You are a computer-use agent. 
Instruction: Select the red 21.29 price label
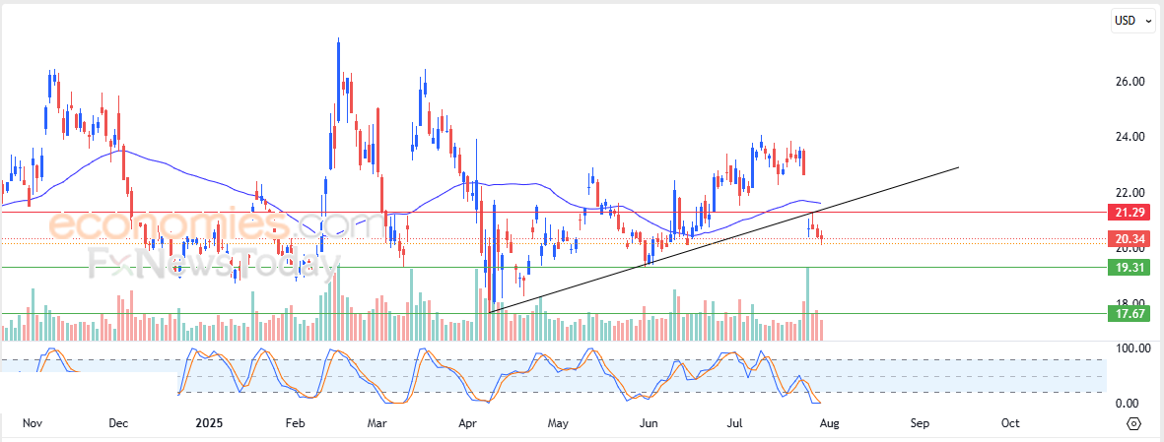pos(1128,213)
